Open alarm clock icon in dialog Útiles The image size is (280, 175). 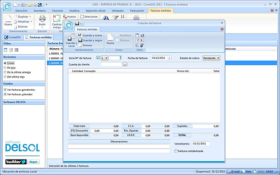tap(143, 36)
